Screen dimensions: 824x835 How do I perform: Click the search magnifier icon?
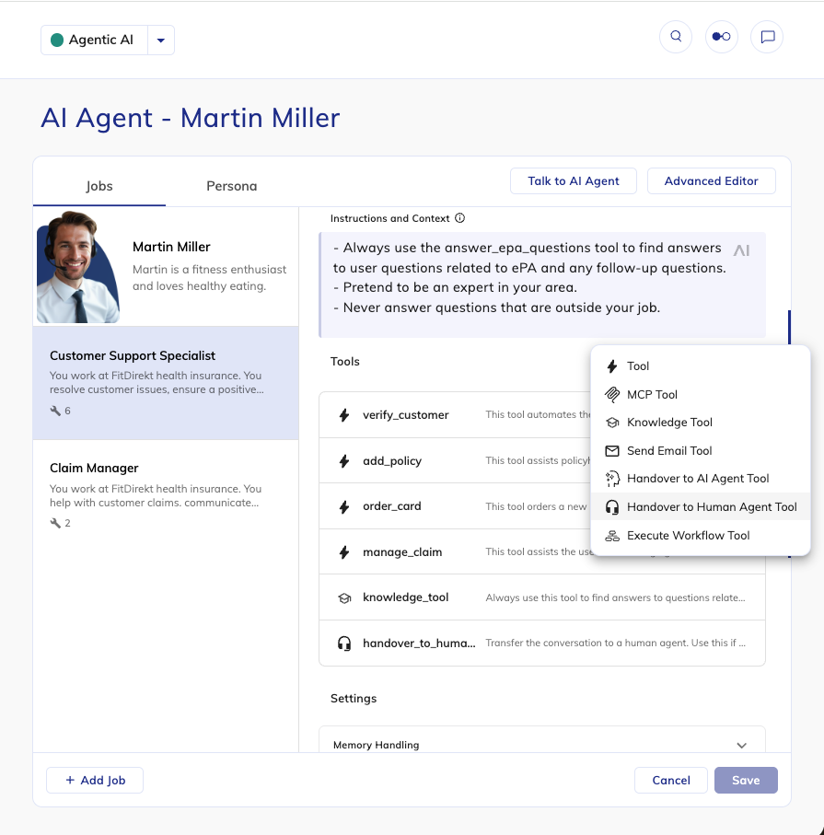pyautogui.click(x=676, y=37)
